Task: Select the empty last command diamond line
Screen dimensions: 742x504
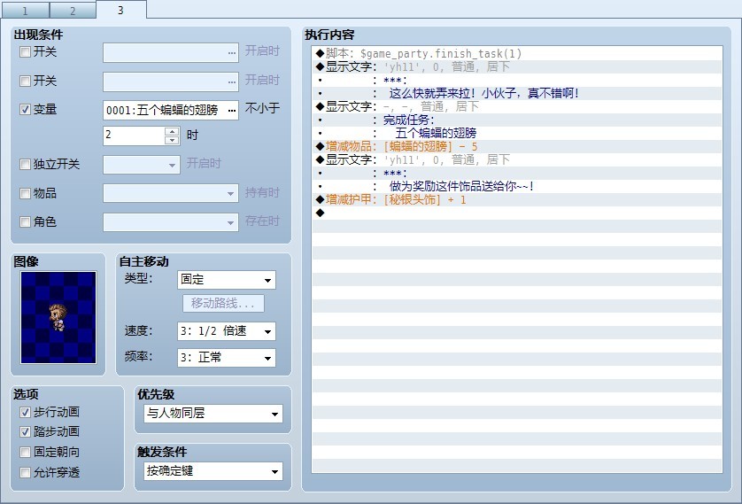Action: 517,213
